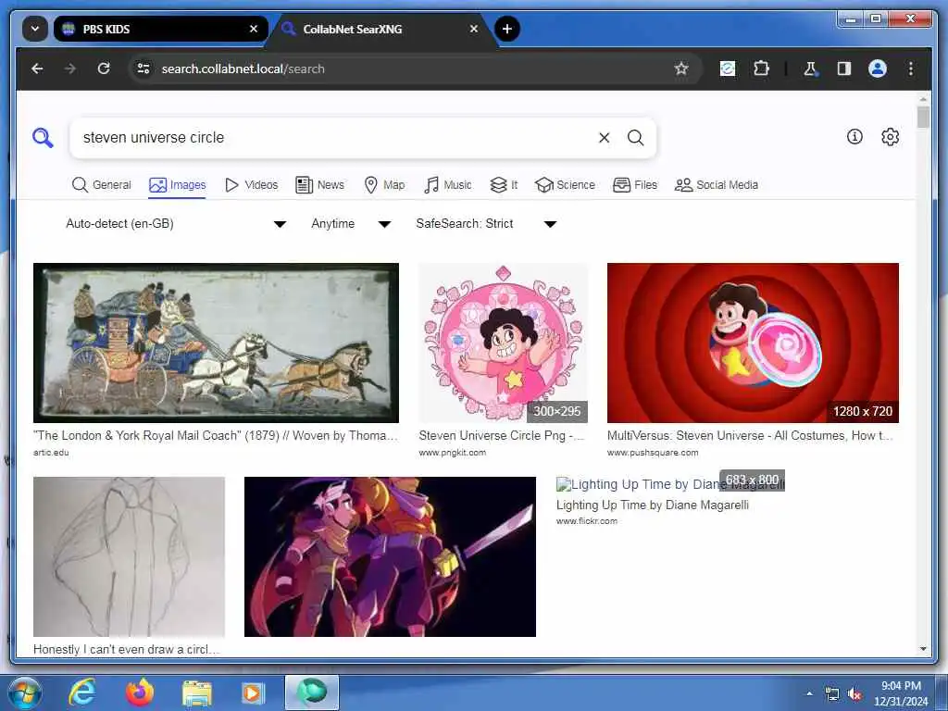Open the broken Lighting Up Time image
Screen dimensions: 948x711
click(x=670, y=484)
